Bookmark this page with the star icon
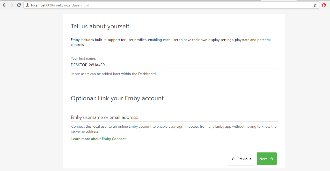This screenshot has width=330, height=171. (x=315, y=5)
